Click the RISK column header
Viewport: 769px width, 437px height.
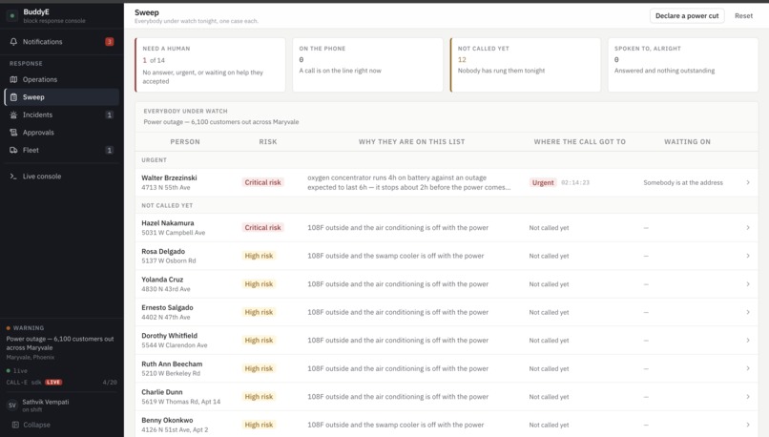(x=268, y=142)
